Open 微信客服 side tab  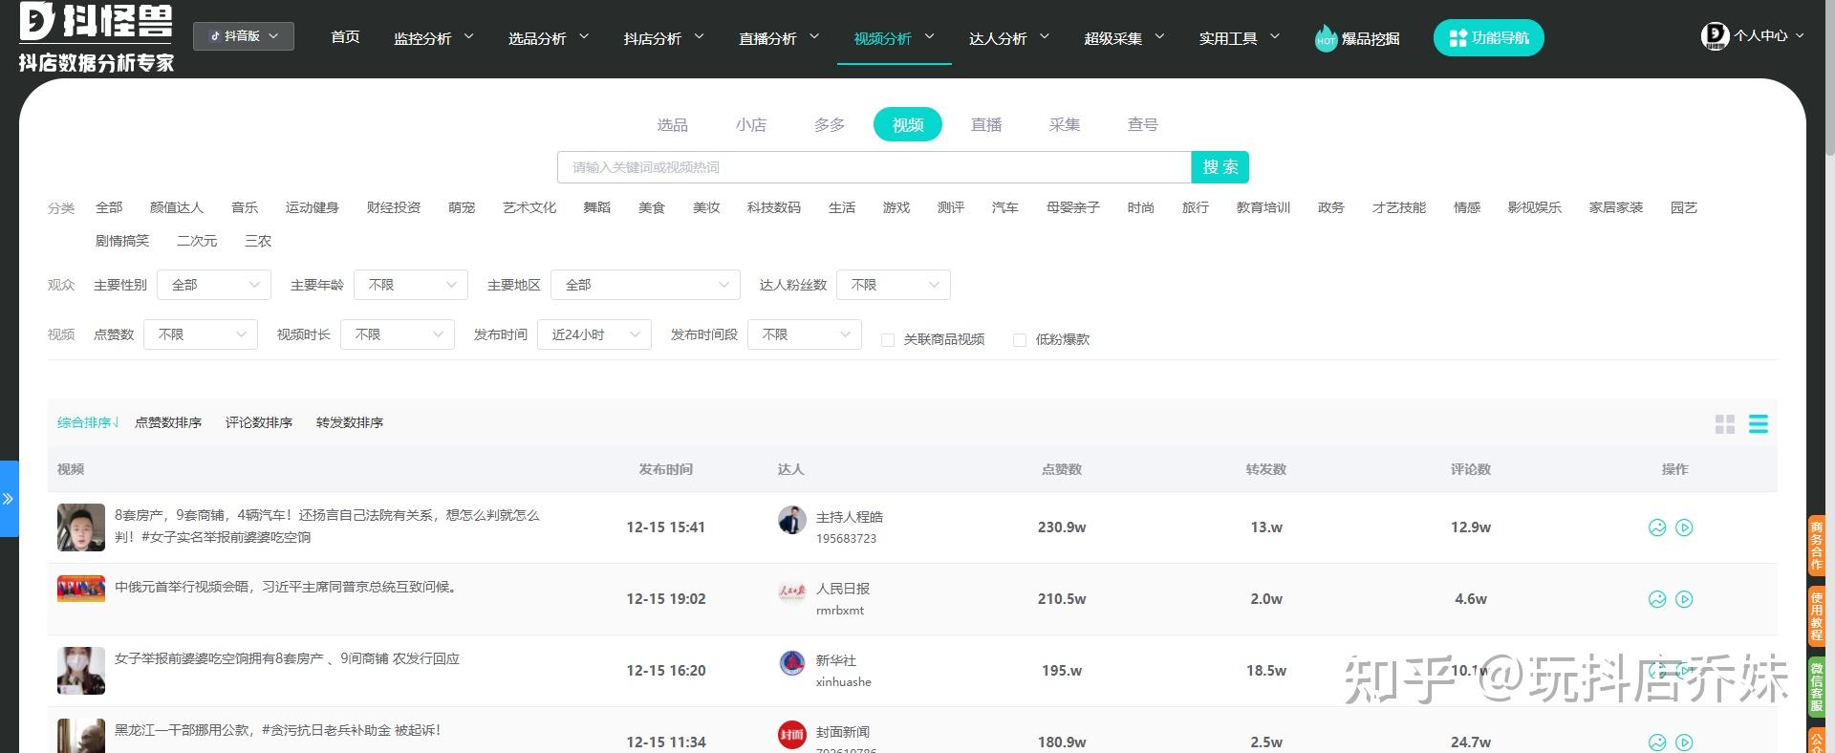(x=1817, y=687)
